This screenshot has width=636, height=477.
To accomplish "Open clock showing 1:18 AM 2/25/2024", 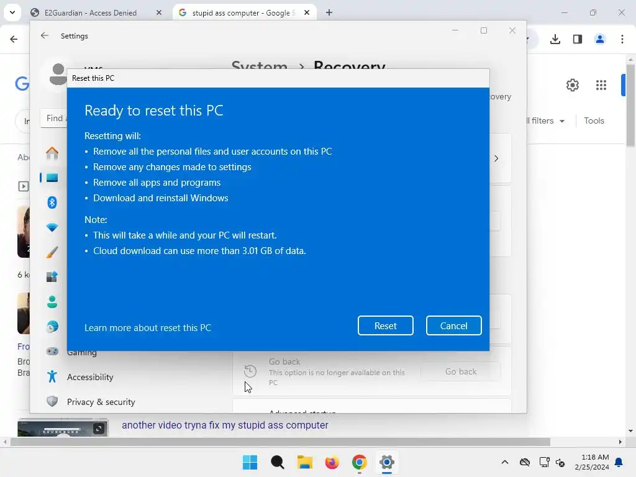I will 592,462.
